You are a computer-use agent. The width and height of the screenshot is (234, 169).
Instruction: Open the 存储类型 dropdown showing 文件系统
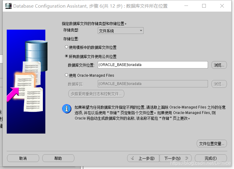tap(121, 31)
